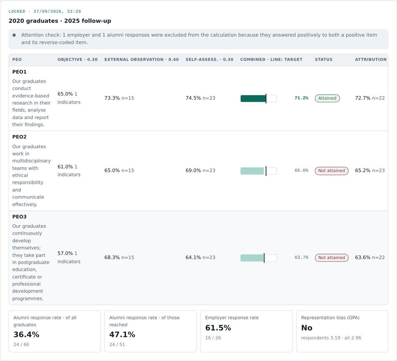Click the attention check bullet dot icon

14,35
